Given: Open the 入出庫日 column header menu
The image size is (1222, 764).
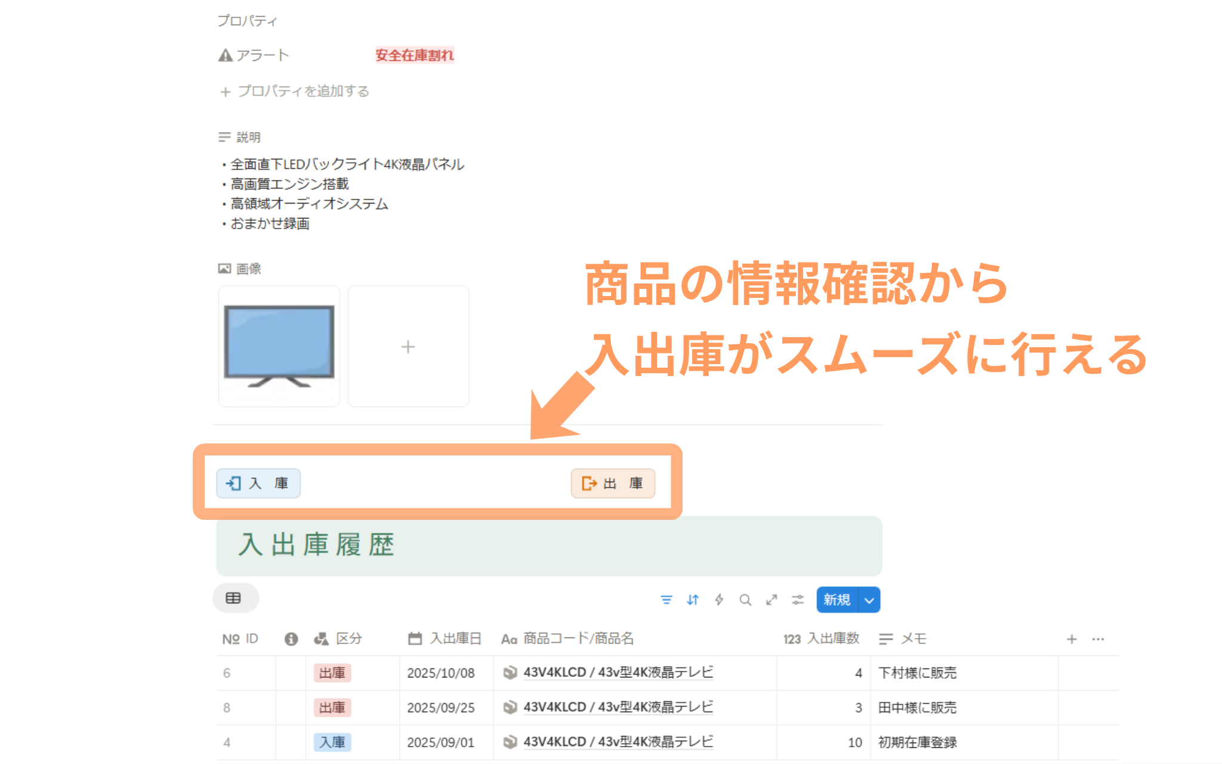Looking at the screenshot, I should (455, 639).
